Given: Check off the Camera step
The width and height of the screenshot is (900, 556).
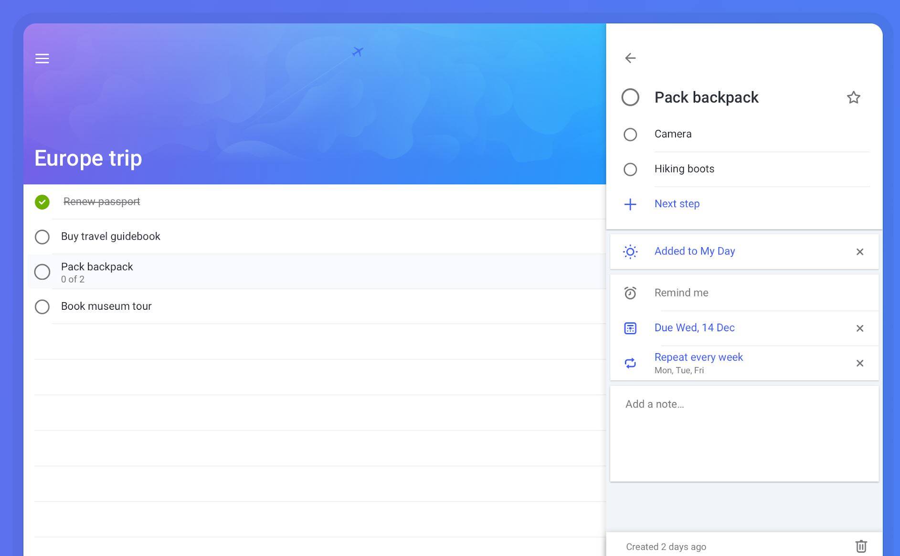Looking at the screenshot, I should [x=630, y=135].
